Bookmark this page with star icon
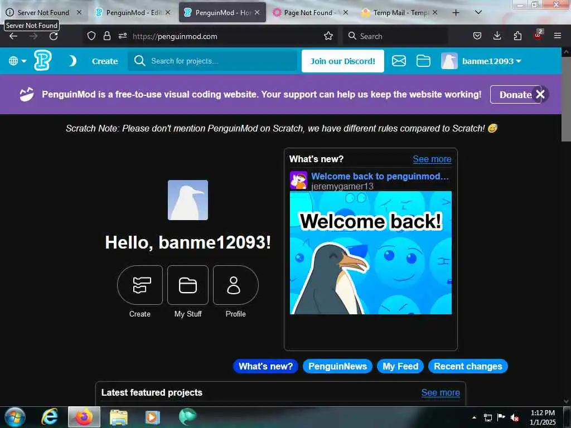This screenshot has width=571, height=428. point(328,36)
